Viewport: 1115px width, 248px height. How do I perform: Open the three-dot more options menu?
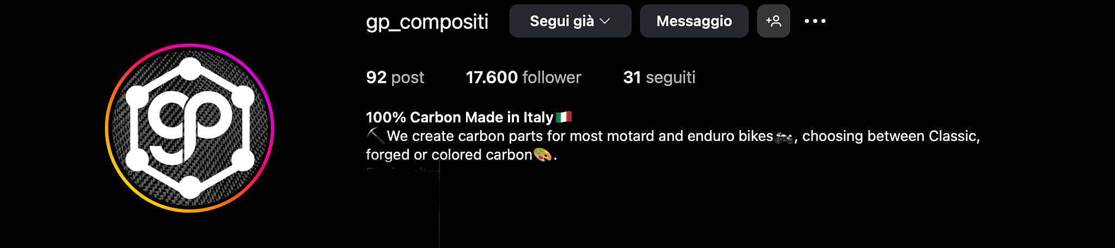pos(815,21)
